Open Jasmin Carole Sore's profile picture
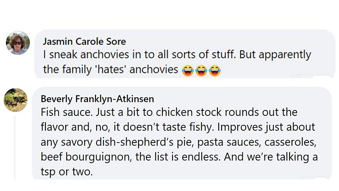Viewport: 339px width, 191px height. (17, 43)
